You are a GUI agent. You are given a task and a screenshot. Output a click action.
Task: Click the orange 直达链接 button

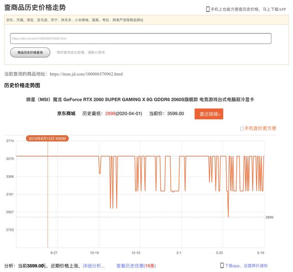pos(209,114)
